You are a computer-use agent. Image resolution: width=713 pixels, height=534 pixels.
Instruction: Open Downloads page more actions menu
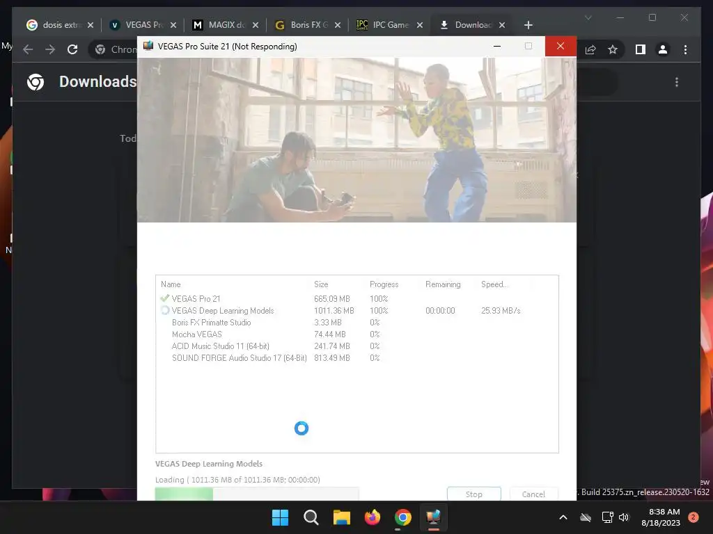pos(677,82)
